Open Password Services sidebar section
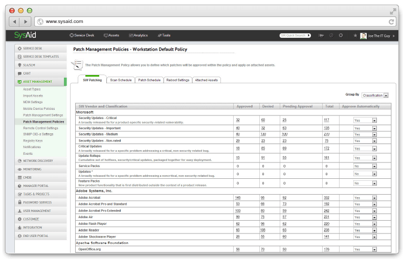 point(41,203)
